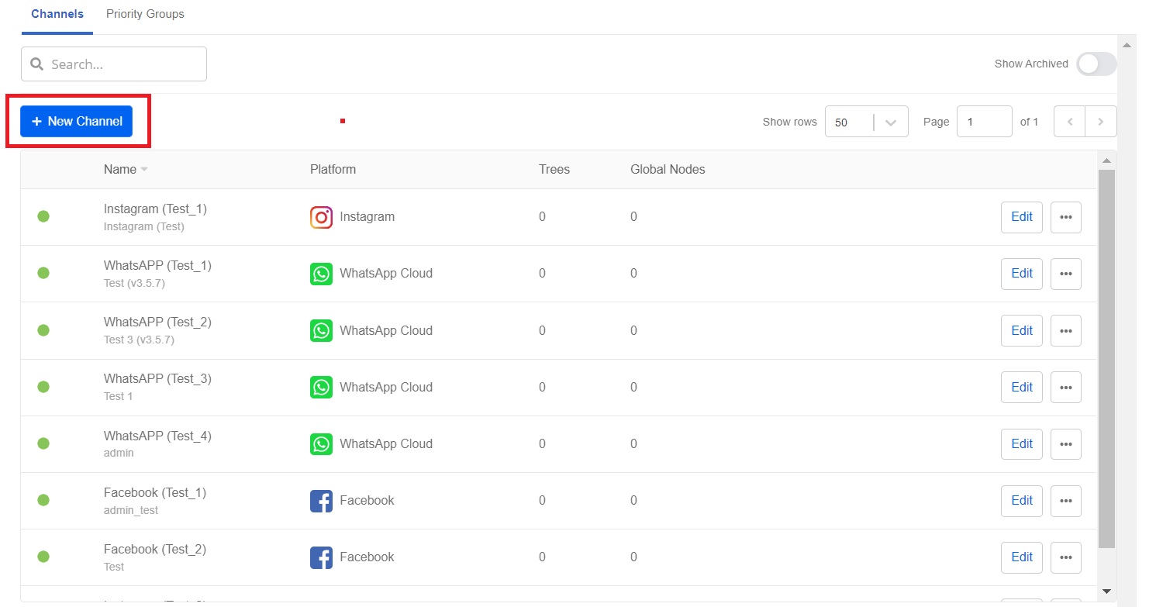Screen dimensions: 1156x607
Task: Go to previous page arrow
Action: point(1070,122)
